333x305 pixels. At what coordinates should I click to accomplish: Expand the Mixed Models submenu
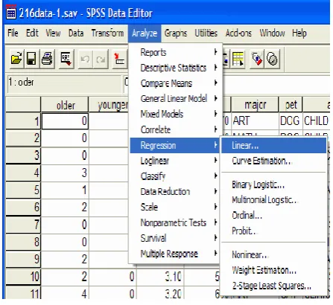pyautogui.click(x=174, y=114)
